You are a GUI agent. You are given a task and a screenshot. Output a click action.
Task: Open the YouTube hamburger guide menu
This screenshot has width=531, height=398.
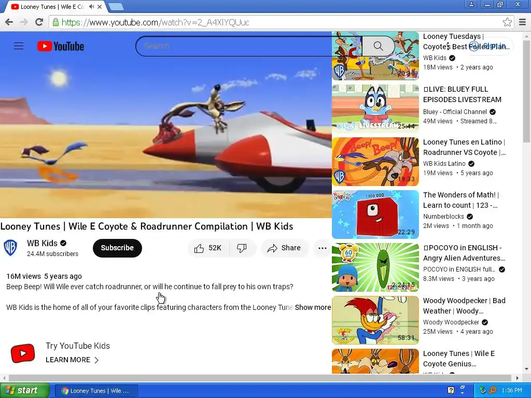19,46
